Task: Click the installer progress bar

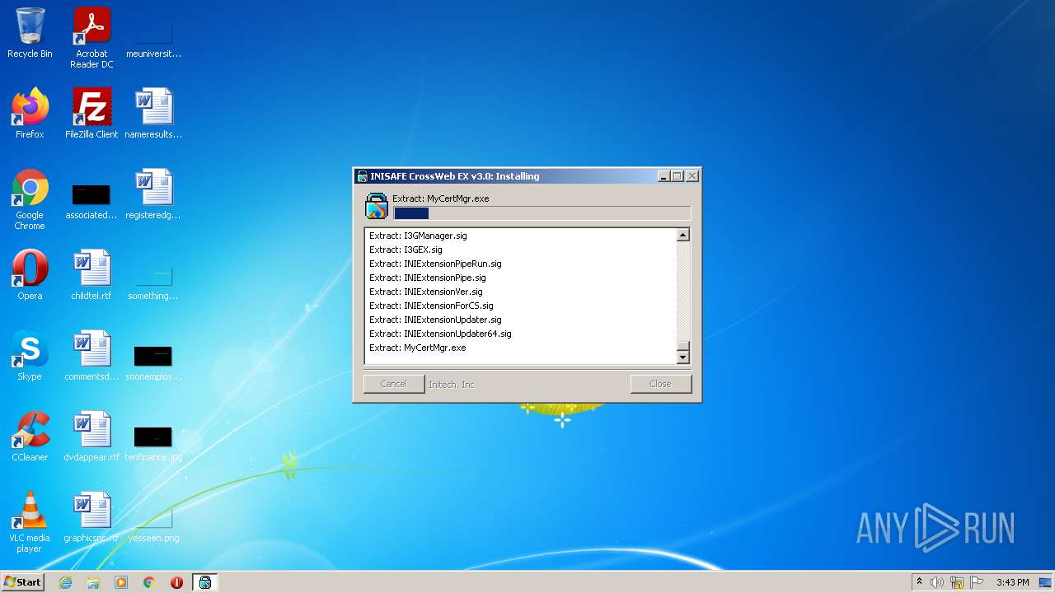Action: [x=542, y=213]
